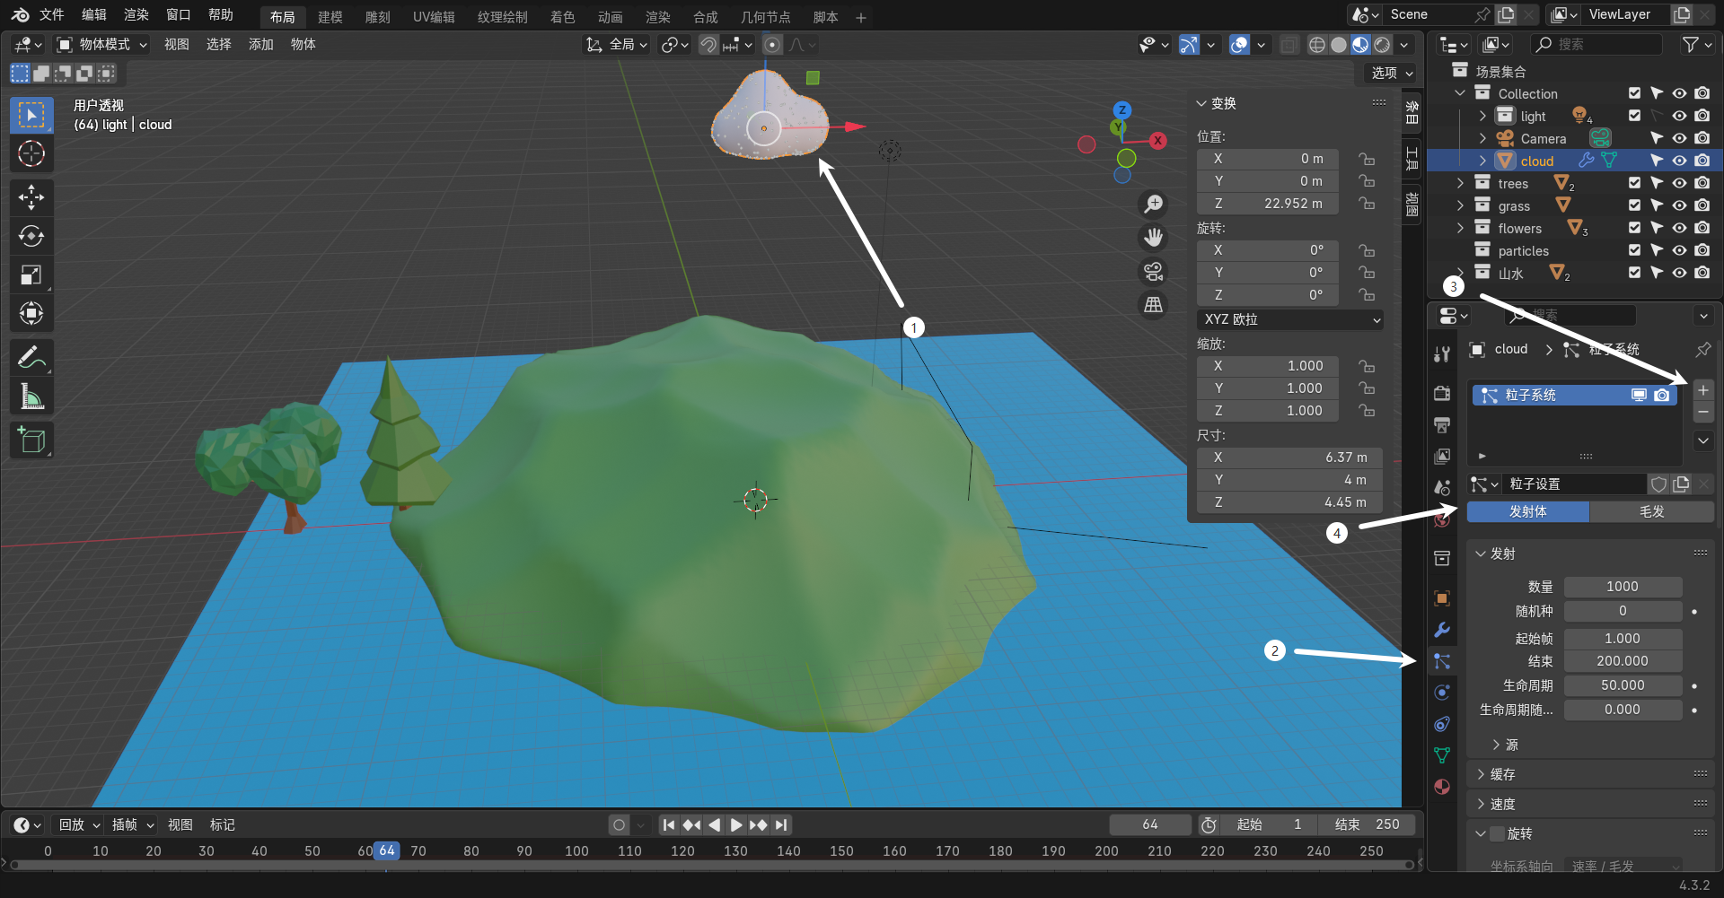Select the Measure ruler tool

point(31,396)
